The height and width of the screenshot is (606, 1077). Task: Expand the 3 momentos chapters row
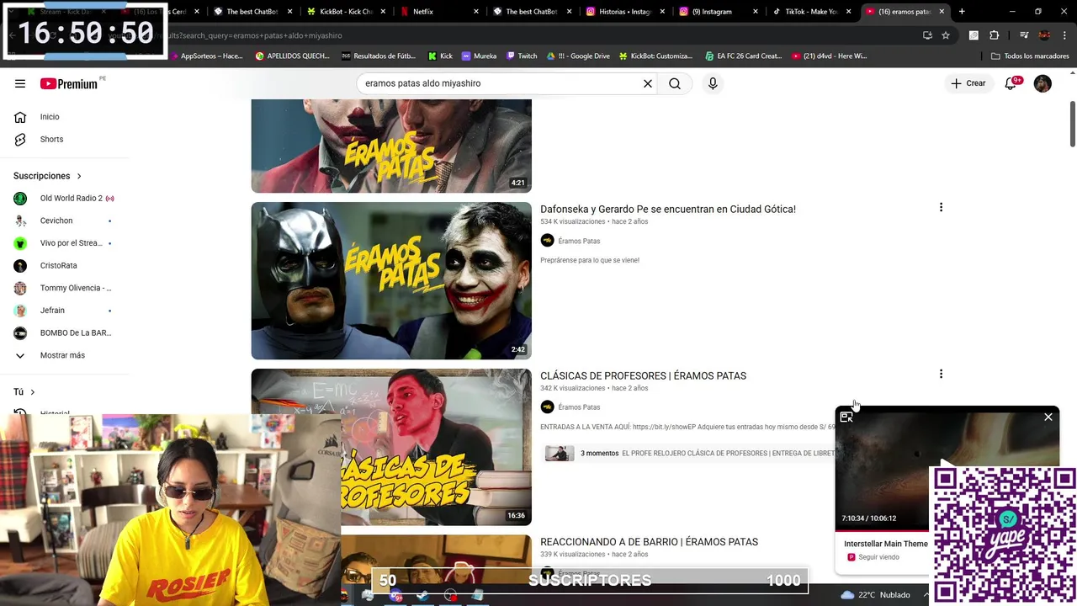click(x=688, y=454)
